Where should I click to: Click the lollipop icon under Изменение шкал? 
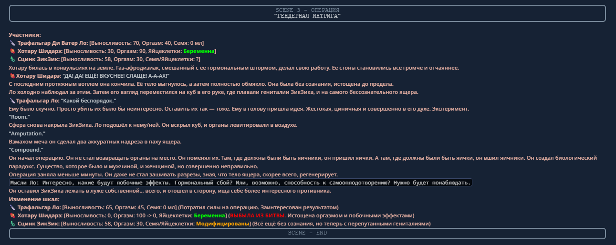point(12,215)
